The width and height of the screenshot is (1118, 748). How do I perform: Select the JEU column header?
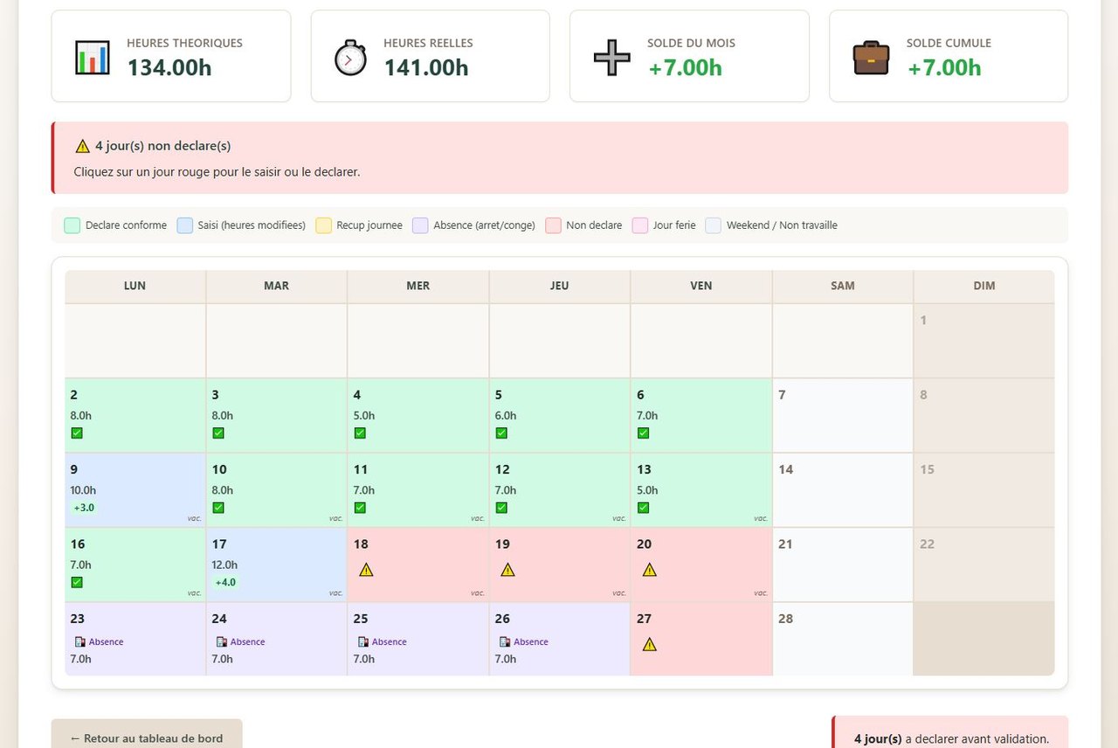559,286
